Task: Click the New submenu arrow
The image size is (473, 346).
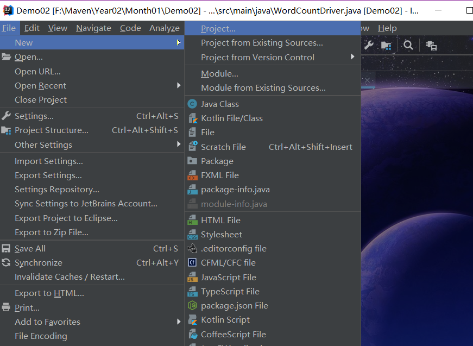Action: 179,42
